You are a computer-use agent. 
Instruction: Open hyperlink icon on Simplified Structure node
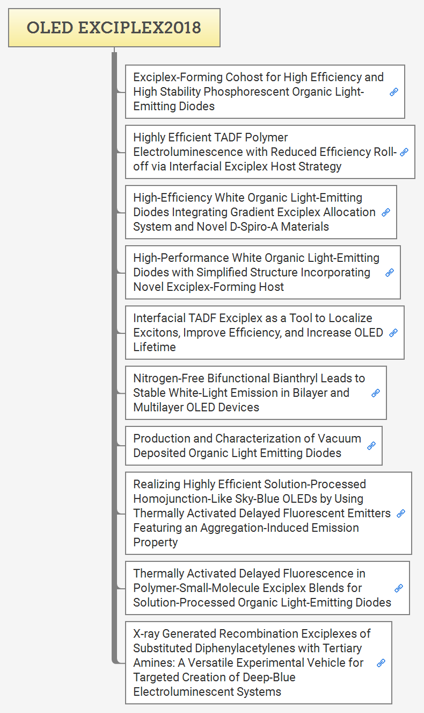390,273
